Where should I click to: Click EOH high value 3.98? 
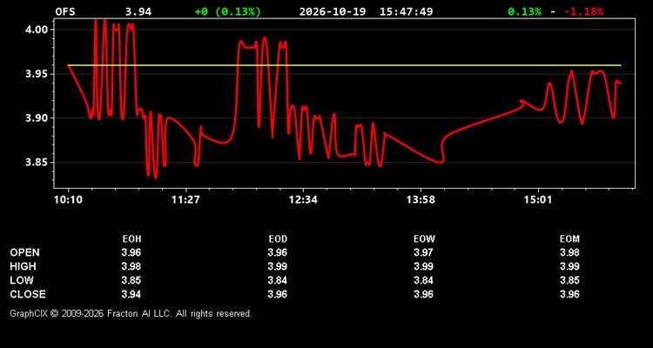pyautogui.click(x=131, y=266)
